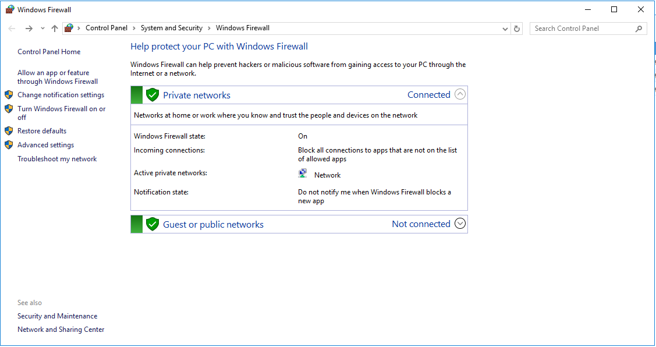Screen dimensions: 656x347
Task: Click the Guest or public networks heading
Action: pos(214,225)
